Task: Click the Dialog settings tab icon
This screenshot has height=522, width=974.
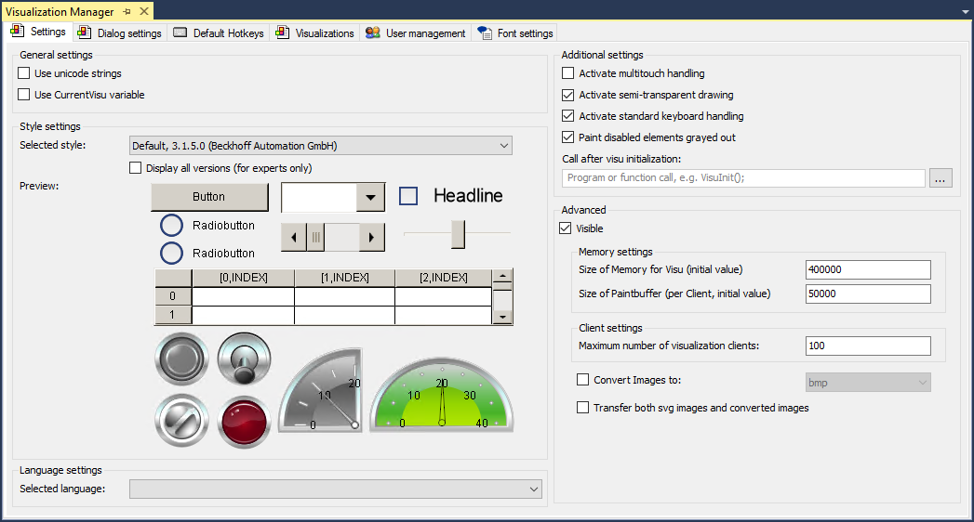Action: 84,33
